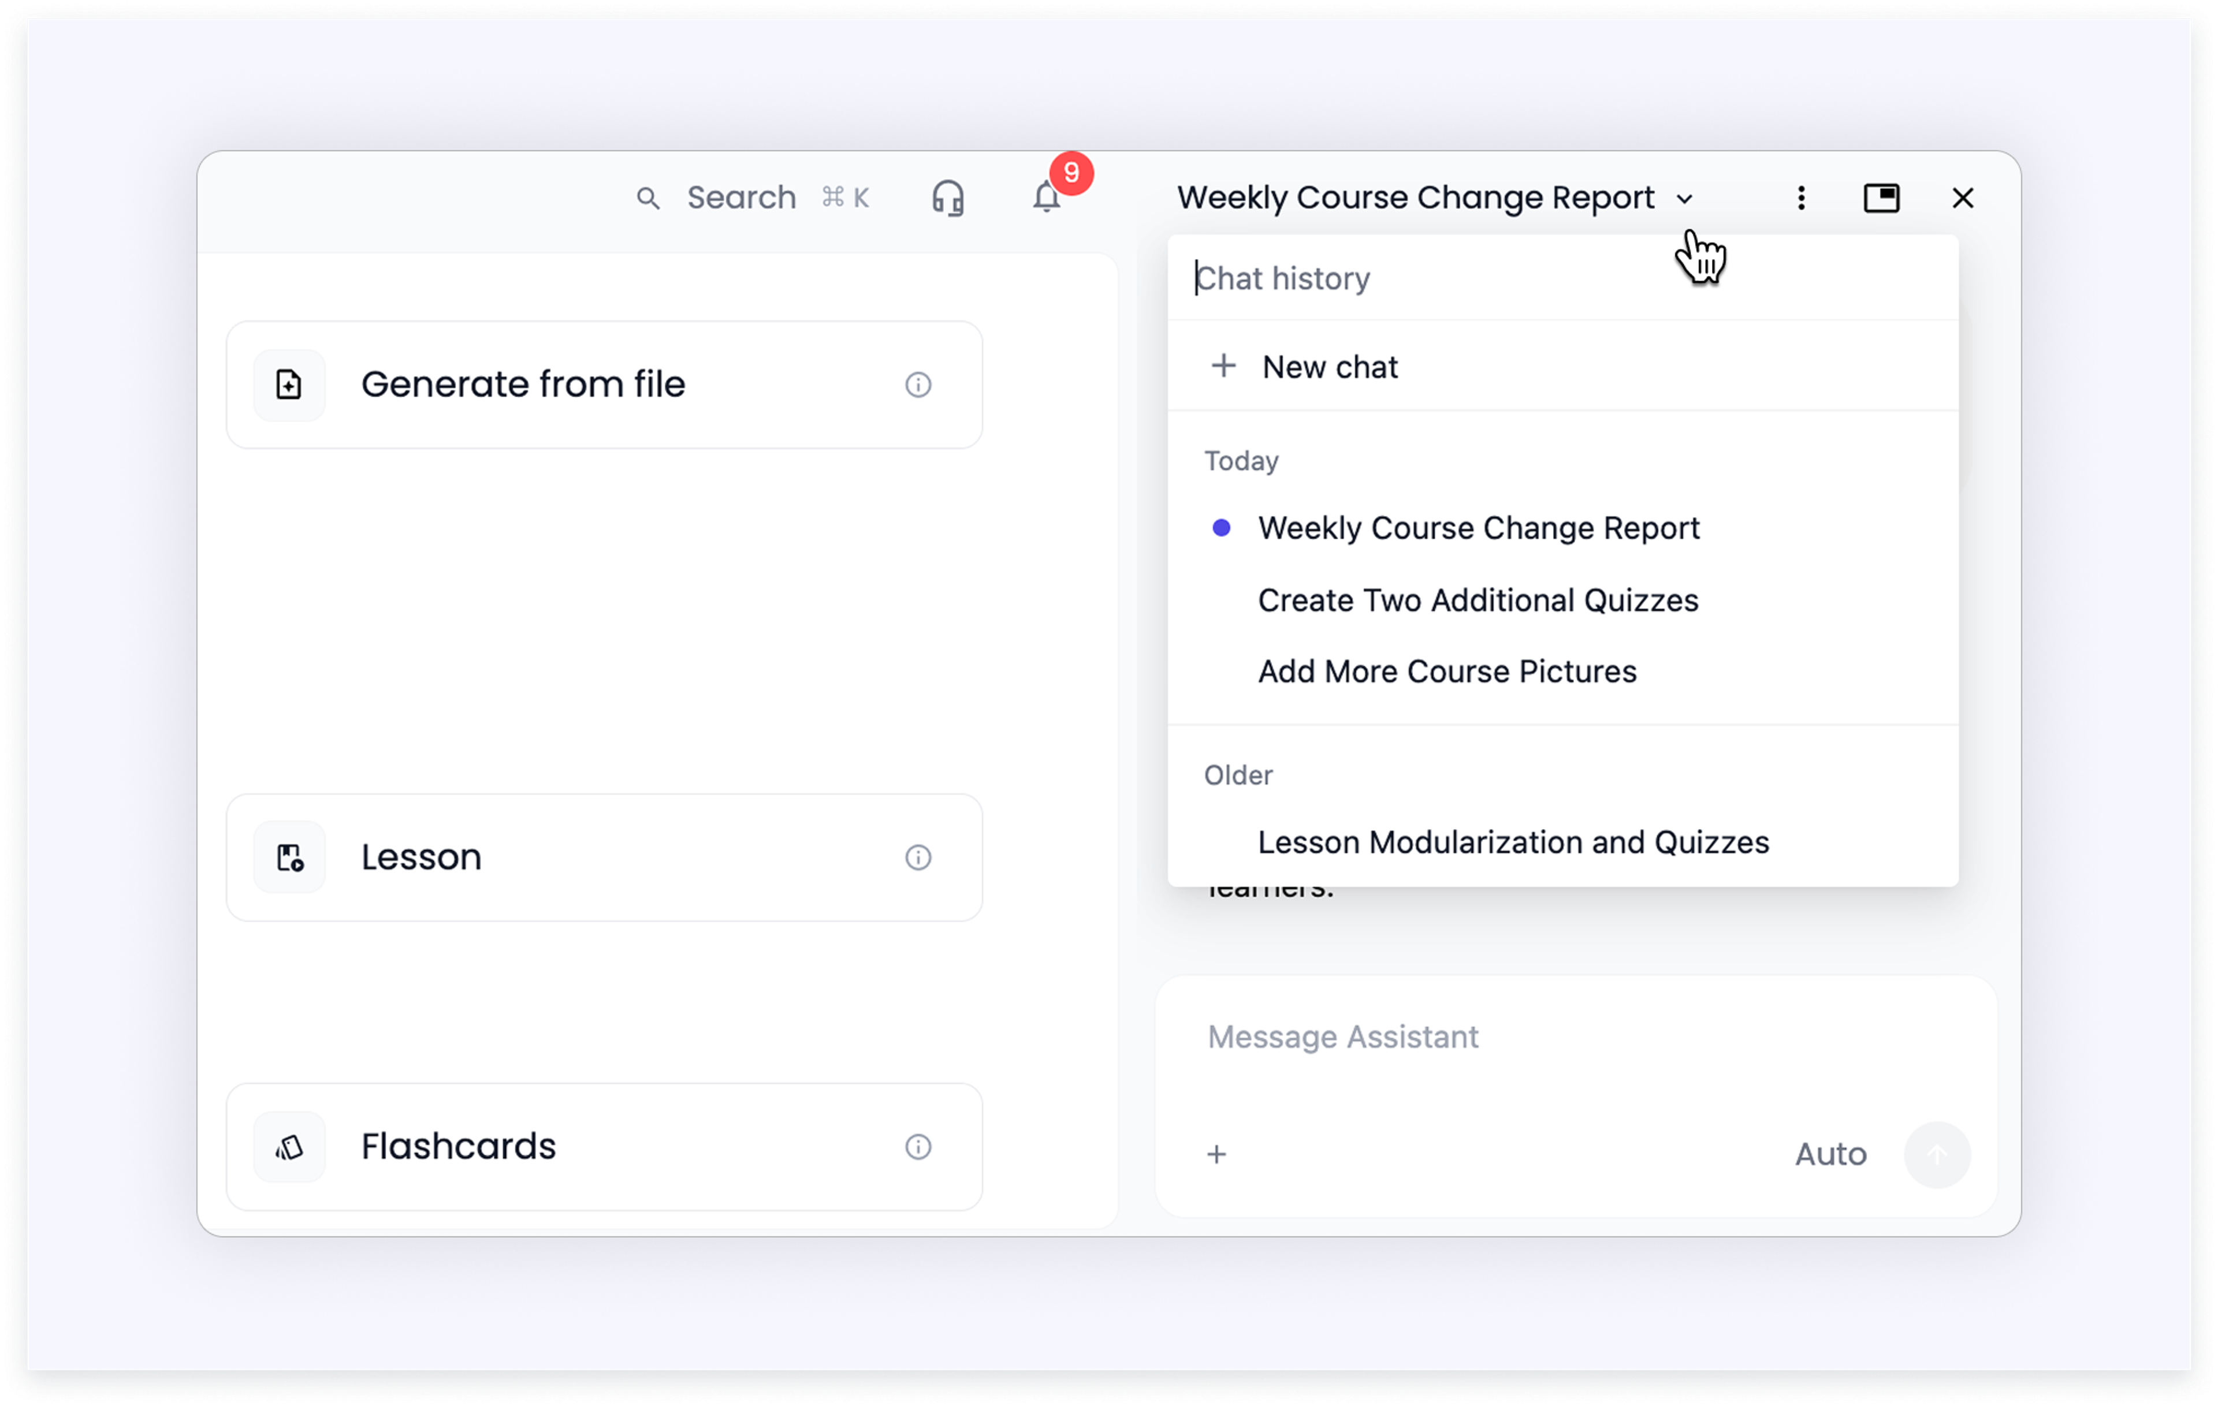Click the picture-in-picture dock panel icon
2218x1406 pixels.
click(1881, 198)
